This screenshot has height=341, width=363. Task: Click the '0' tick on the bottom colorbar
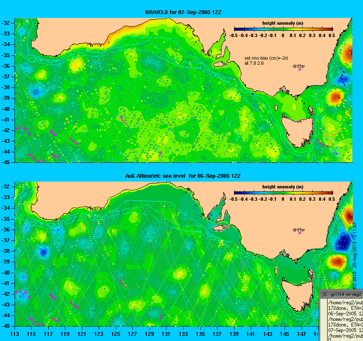pyautogui.click(x=283, y=199)
